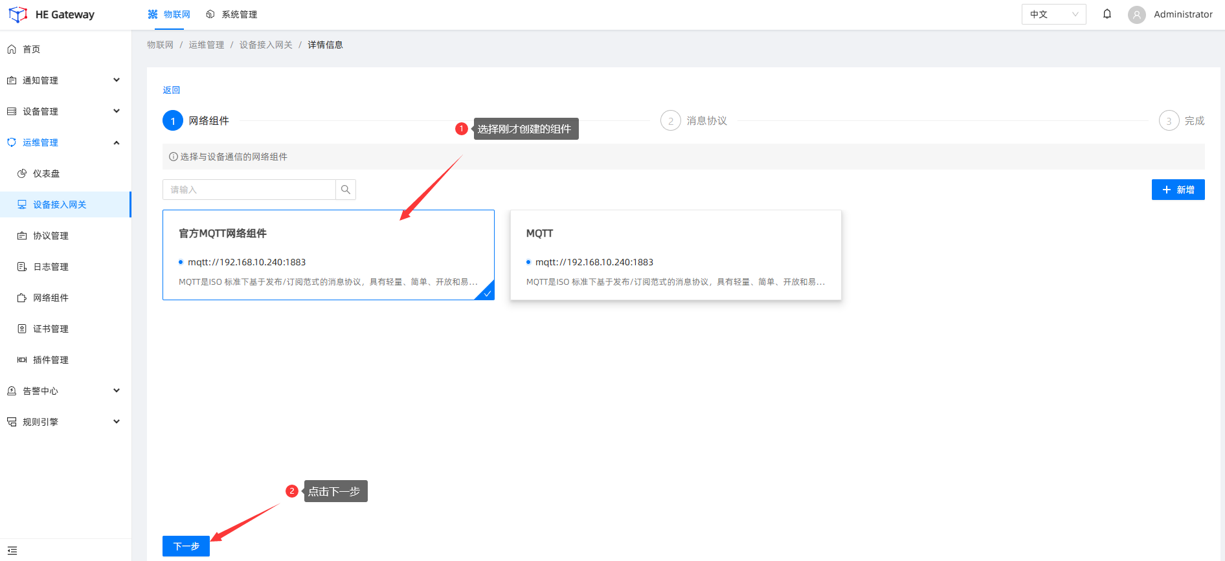1225x561 pixels.
Task: Click the 仪表盘 pie chart icon
Action: point(22,173)
